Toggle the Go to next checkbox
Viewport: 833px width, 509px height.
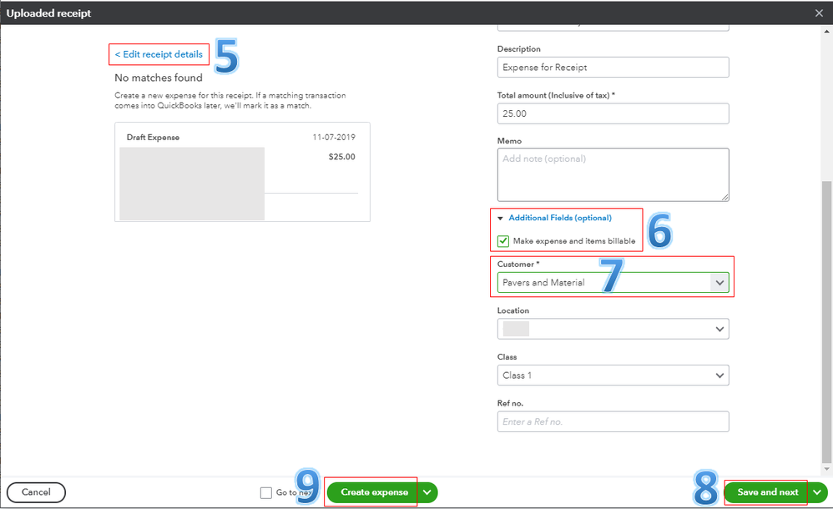pos(266,493)
